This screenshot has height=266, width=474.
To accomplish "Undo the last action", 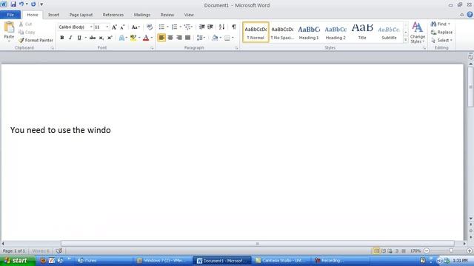I will coord(21,4).
